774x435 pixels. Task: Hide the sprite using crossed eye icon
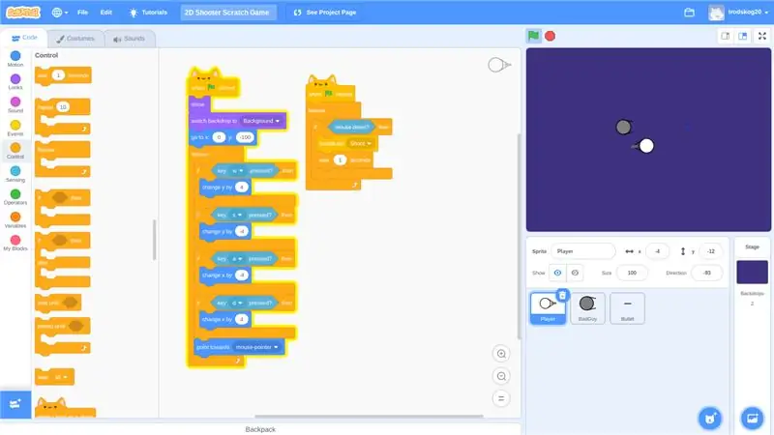(x=575, y=273)
